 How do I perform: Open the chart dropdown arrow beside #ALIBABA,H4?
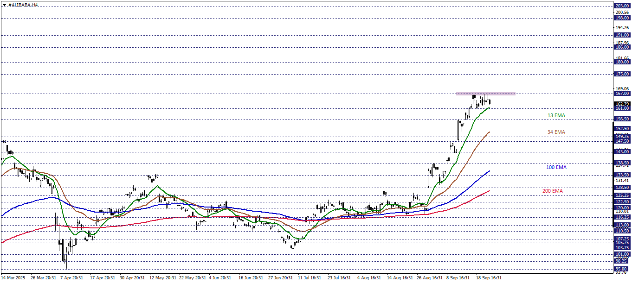(x=4, y=5)
